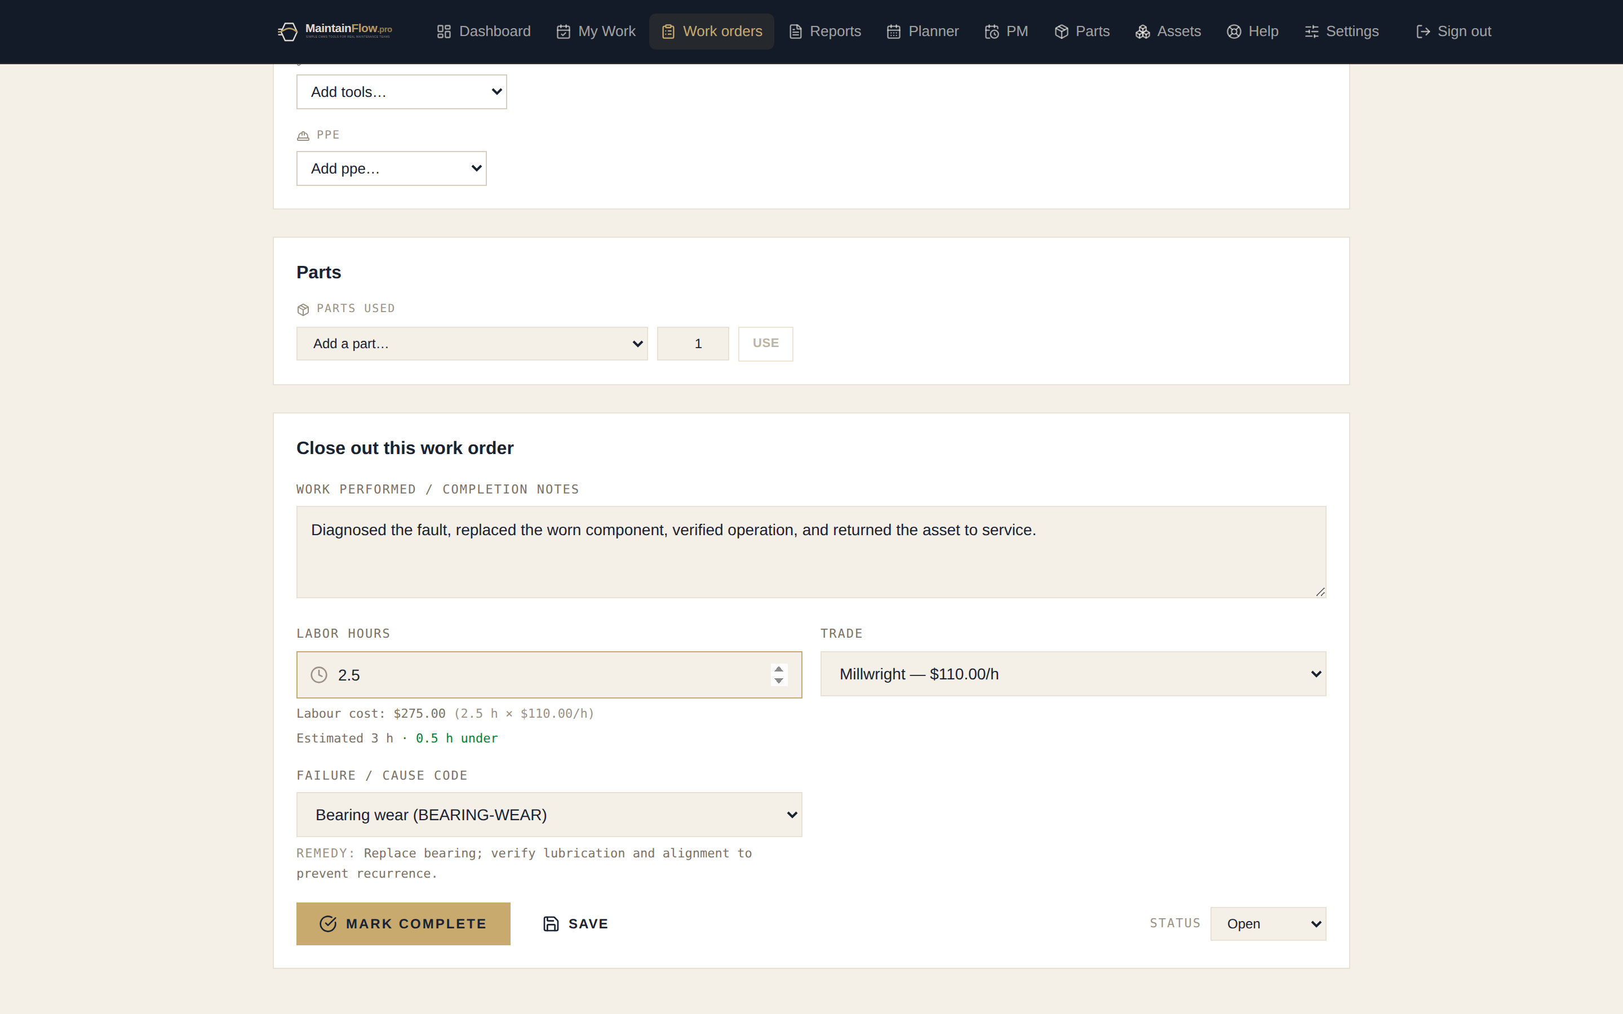Click the Reports document icon
Screen dimensions: 1623x1014
[x=795, y=32]
